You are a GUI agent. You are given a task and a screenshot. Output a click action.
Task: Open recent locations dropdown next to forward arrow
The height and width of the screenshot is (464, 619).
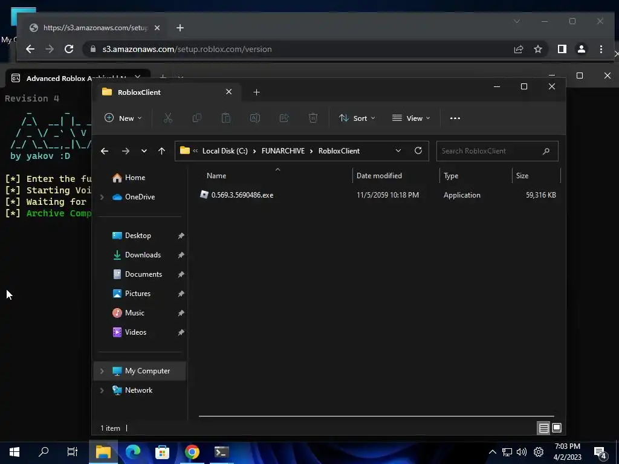tap(144, 151)
